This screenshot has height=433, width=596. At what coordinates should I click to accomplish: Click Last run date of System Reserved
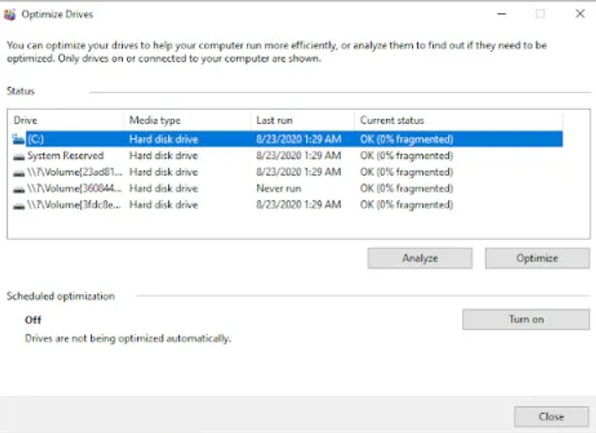coord(299,155)
